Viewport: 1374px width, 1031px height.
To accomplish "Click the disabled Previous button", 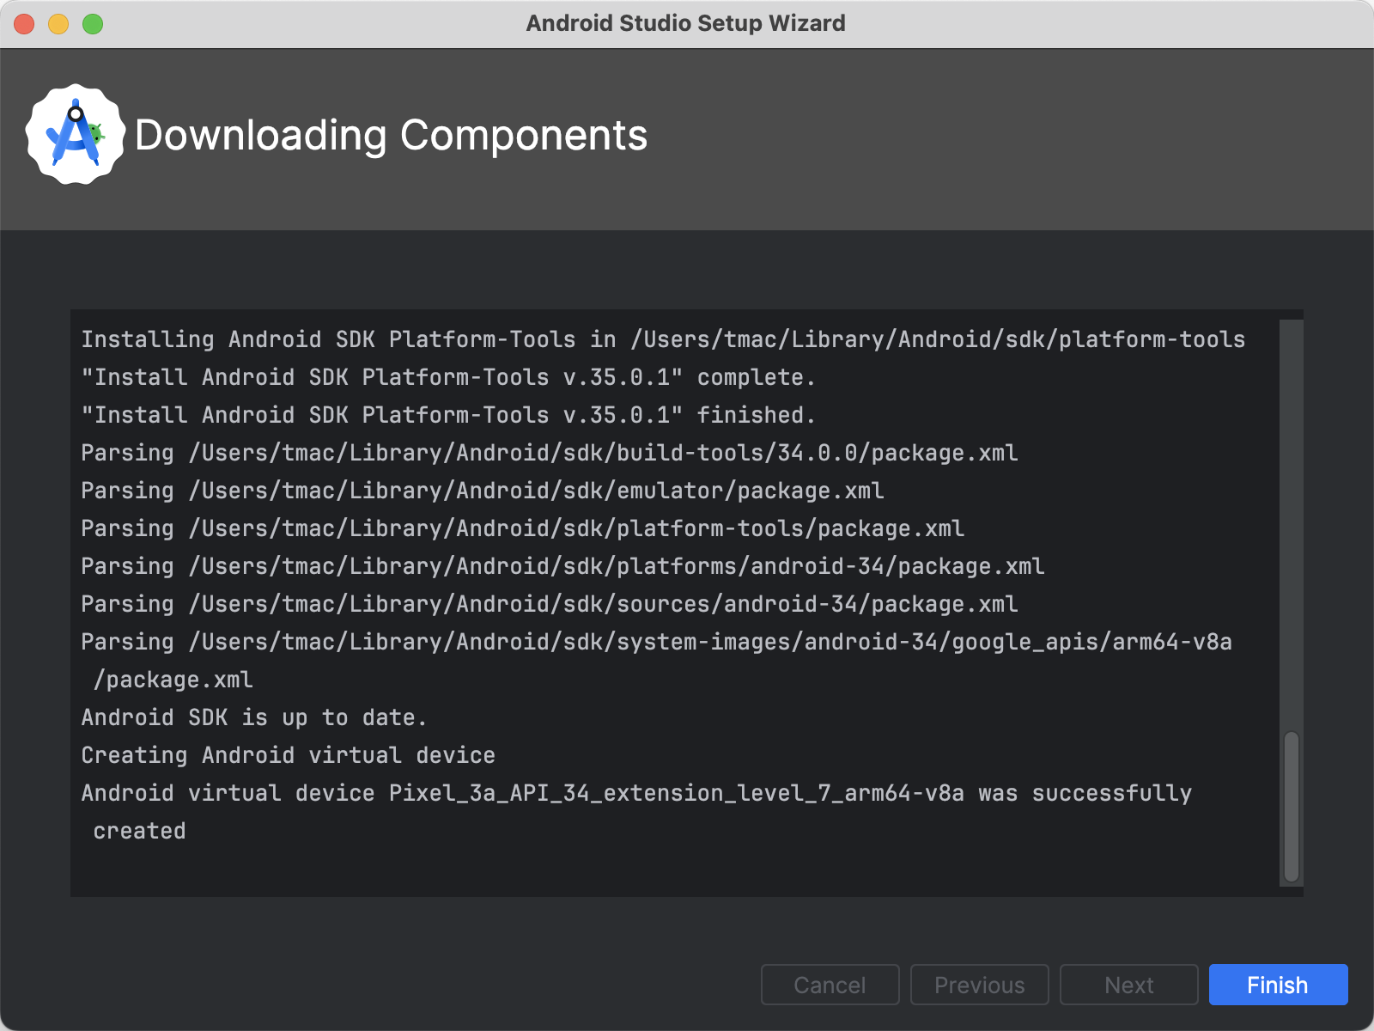I will pos(980,985).
